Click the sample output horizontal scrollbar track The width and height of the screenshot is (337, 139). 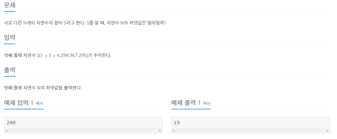tap(250, 130)
